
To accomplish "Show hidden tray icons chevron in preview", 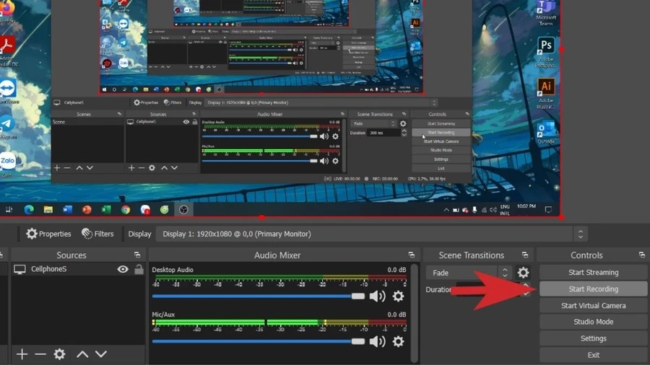I will point(446,210).
